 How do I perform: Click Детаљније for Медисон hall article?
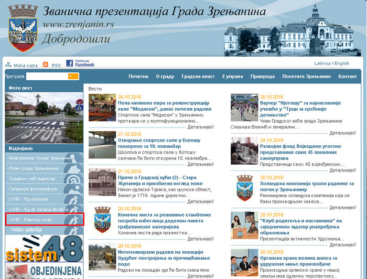click(201, 127)
